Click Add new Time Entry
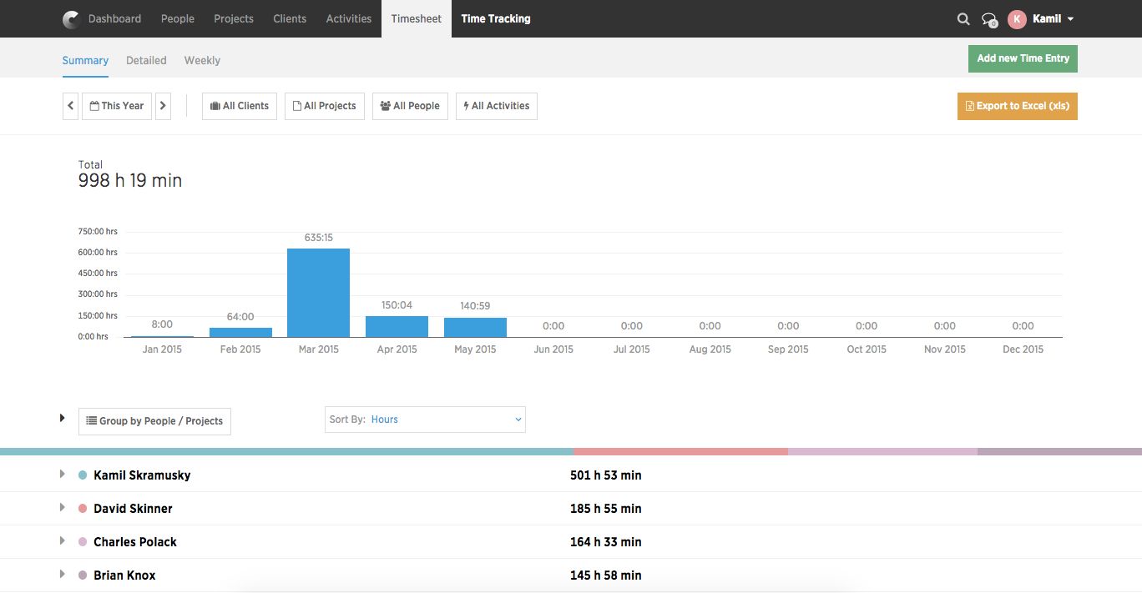The image size is (1142, 593). pos(1023,58)
